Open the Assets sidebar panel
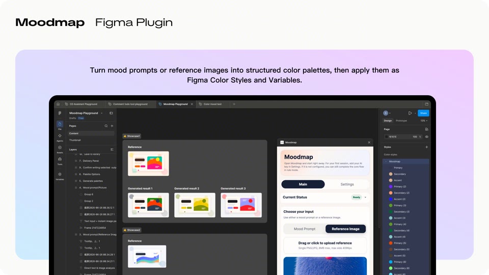This screenshot has height=275, width=489. tap(60, 149)
